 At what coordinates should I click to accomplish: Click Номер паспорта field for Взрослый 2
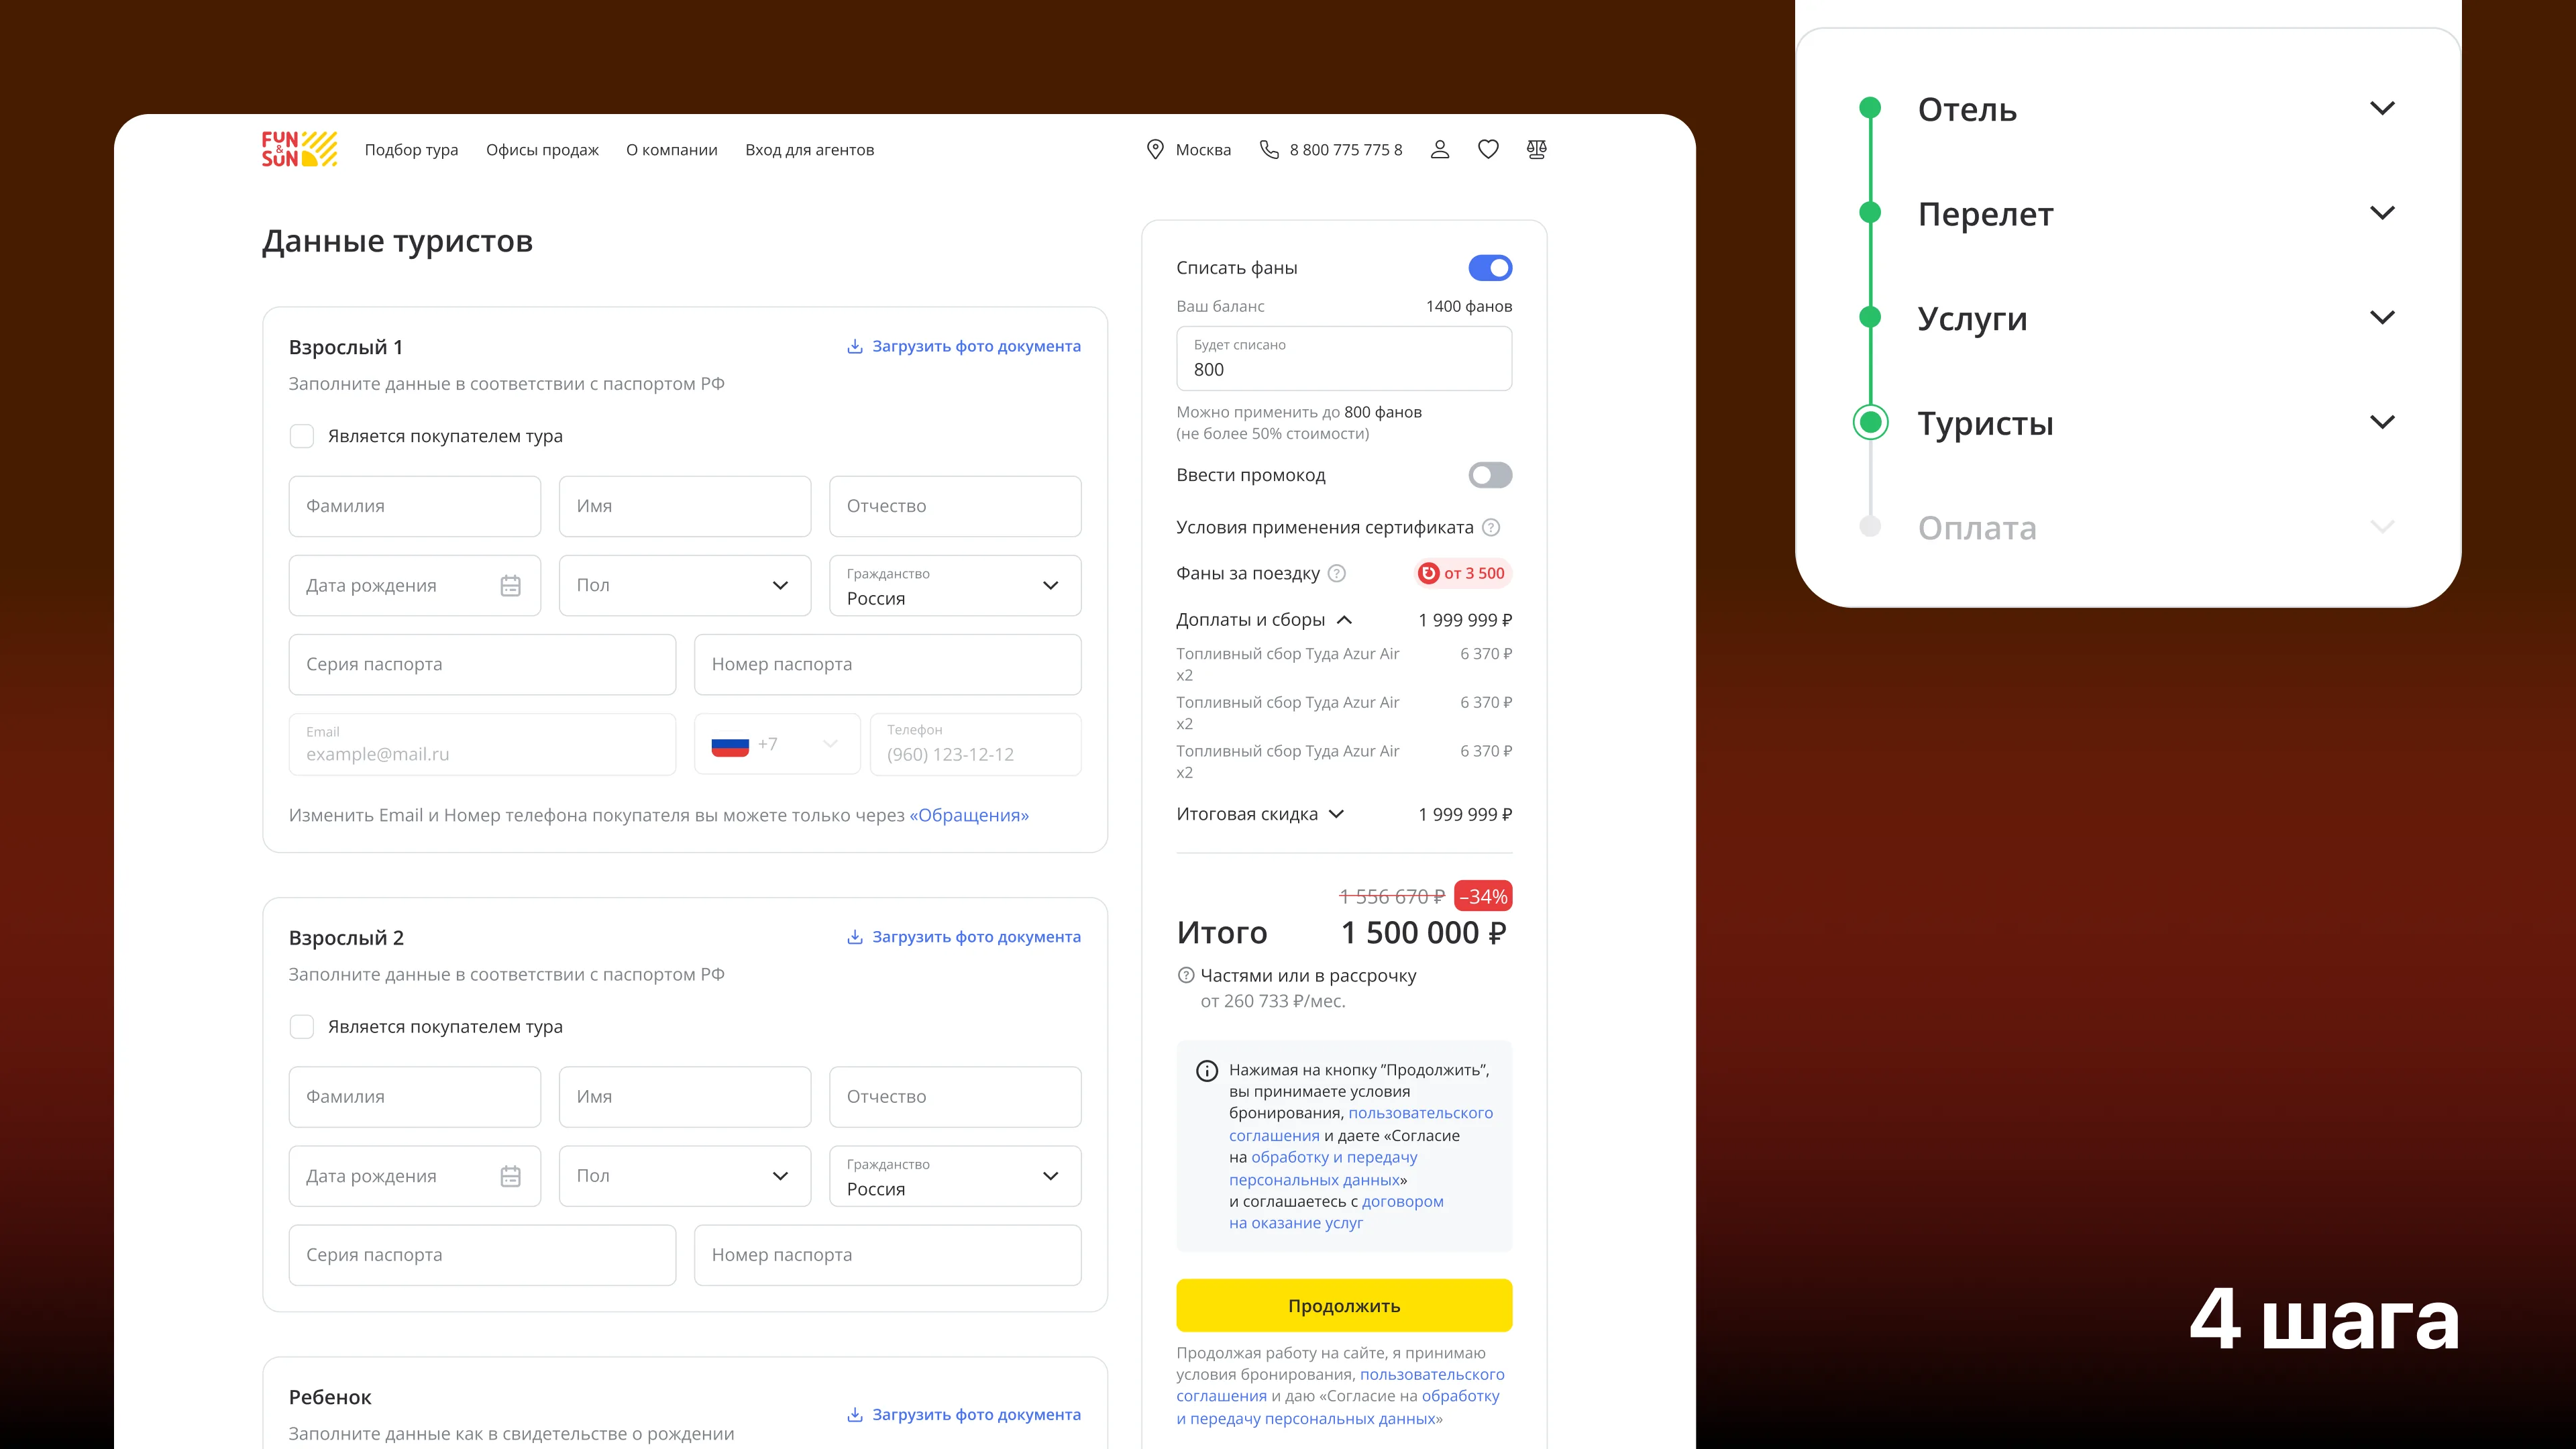888,1255
